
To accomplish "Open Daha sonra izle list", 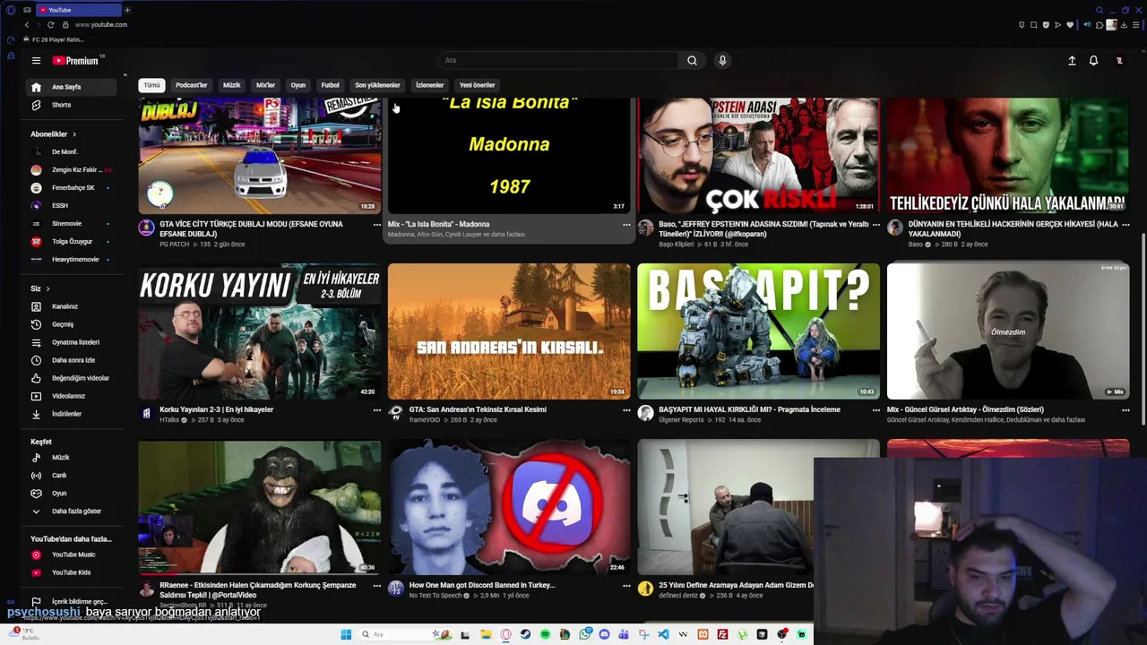I will coord(72,360).
